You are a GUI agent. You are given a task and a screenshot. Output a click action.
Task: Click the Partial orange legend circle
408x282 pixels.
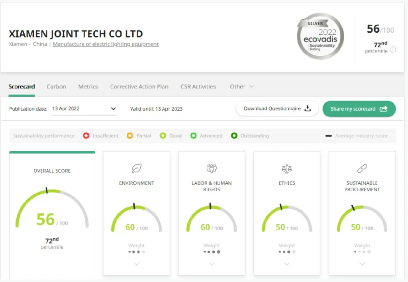coord(130,135)
